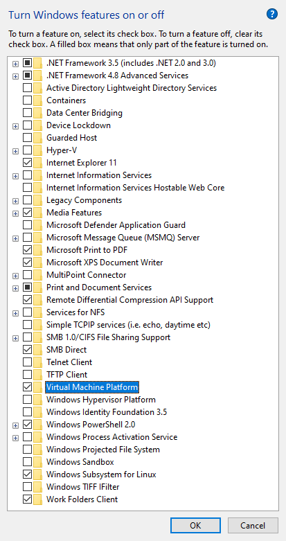Select Internet Information Services Hostable Web Core label

(x=135, y=188)
